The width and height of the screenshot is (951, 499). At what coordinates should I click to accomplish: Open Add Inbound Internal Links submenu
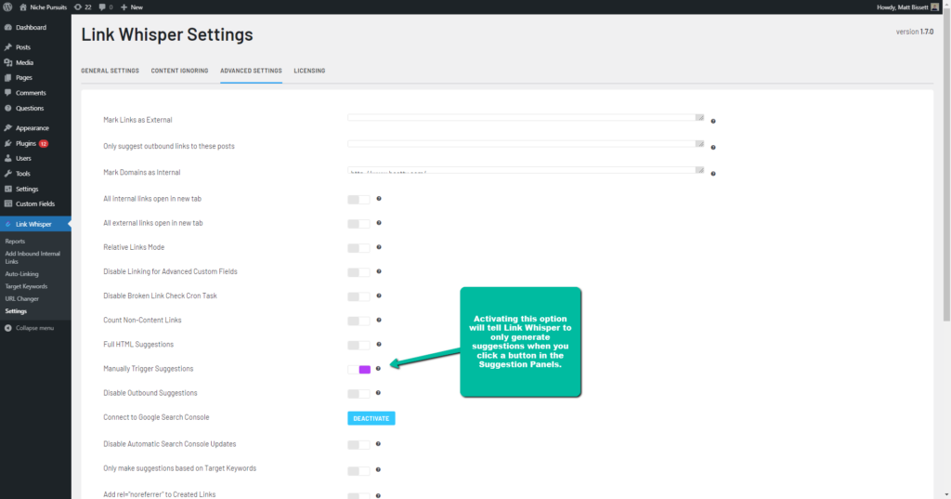33,257
